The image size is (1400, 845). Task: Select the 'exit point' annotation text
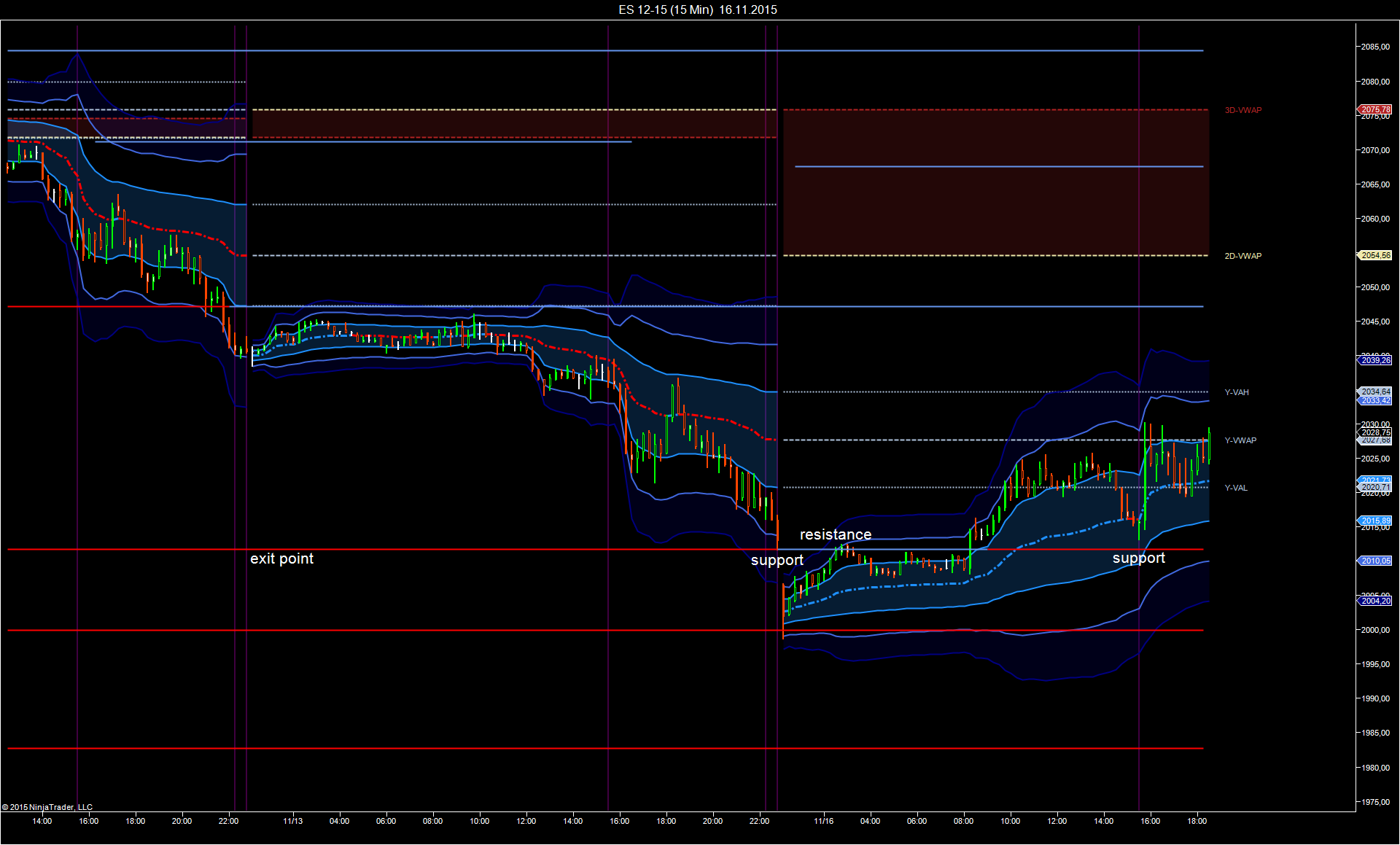pyautogui.click(x=281, y=558)
